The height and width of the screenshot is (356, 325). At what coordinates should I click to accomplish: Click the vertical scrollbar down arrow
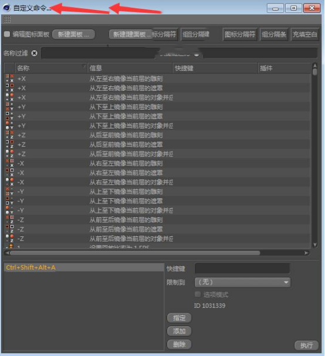pos(315,245)
